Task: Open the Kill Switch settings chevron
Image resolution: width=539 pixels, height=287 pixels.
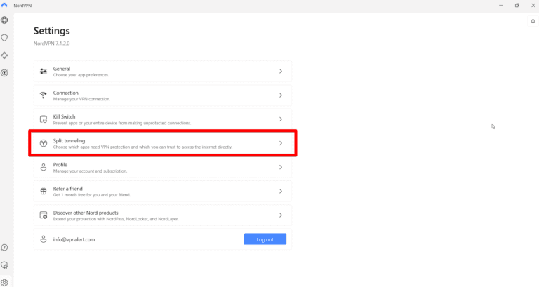Action: pyautogui.click(x=281, y=119)
